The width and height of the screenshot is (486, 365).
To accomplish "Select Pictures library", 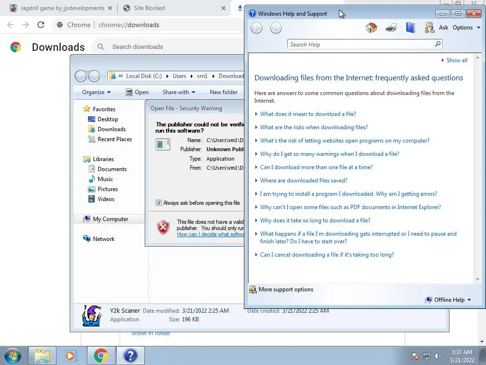I will click(108, 189).
